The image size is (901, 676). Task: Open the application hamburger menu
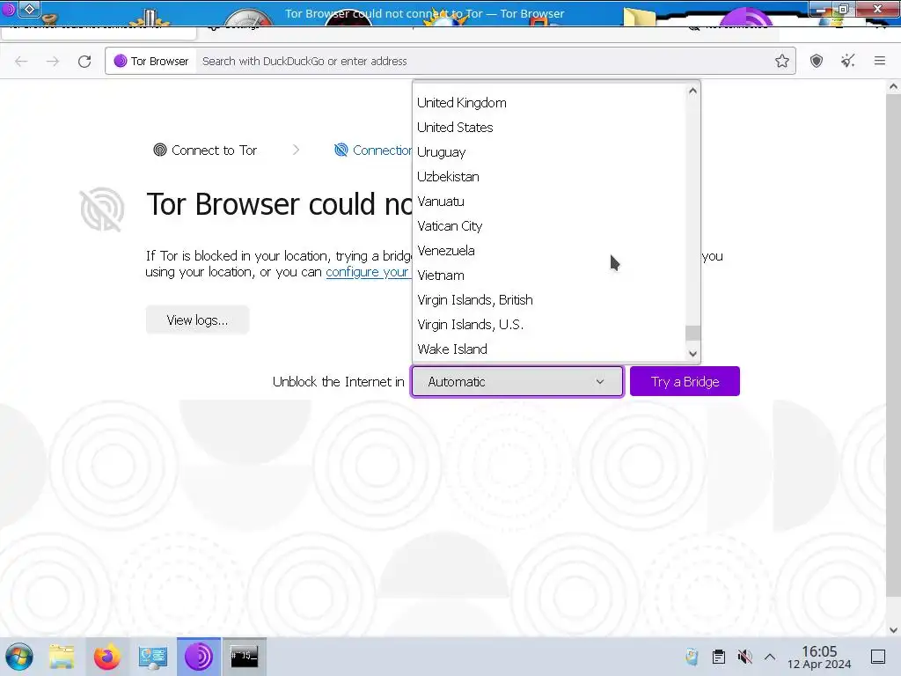click(880, 61)
